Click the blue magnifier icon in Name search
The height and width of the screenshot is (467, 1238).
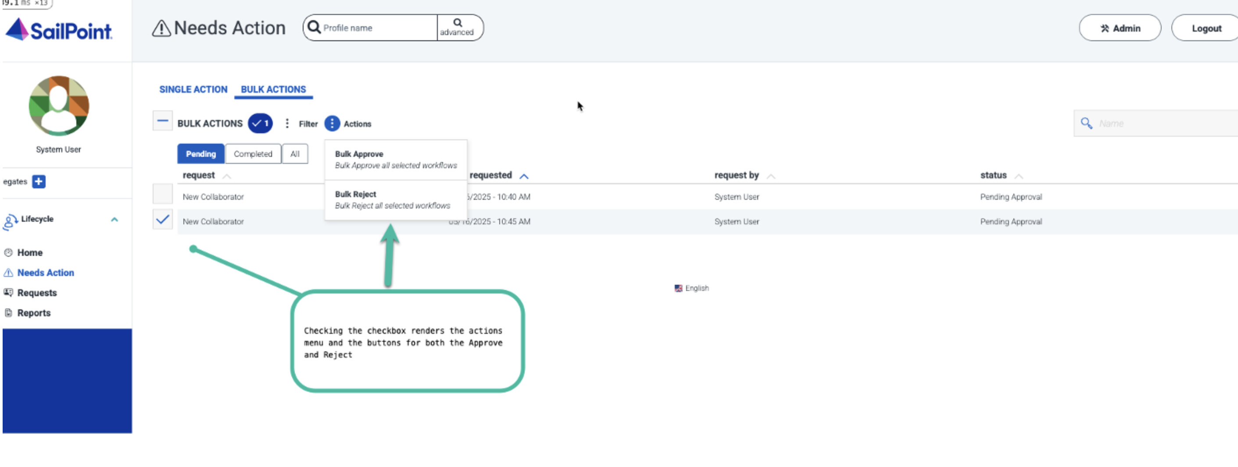point(1086,124)
